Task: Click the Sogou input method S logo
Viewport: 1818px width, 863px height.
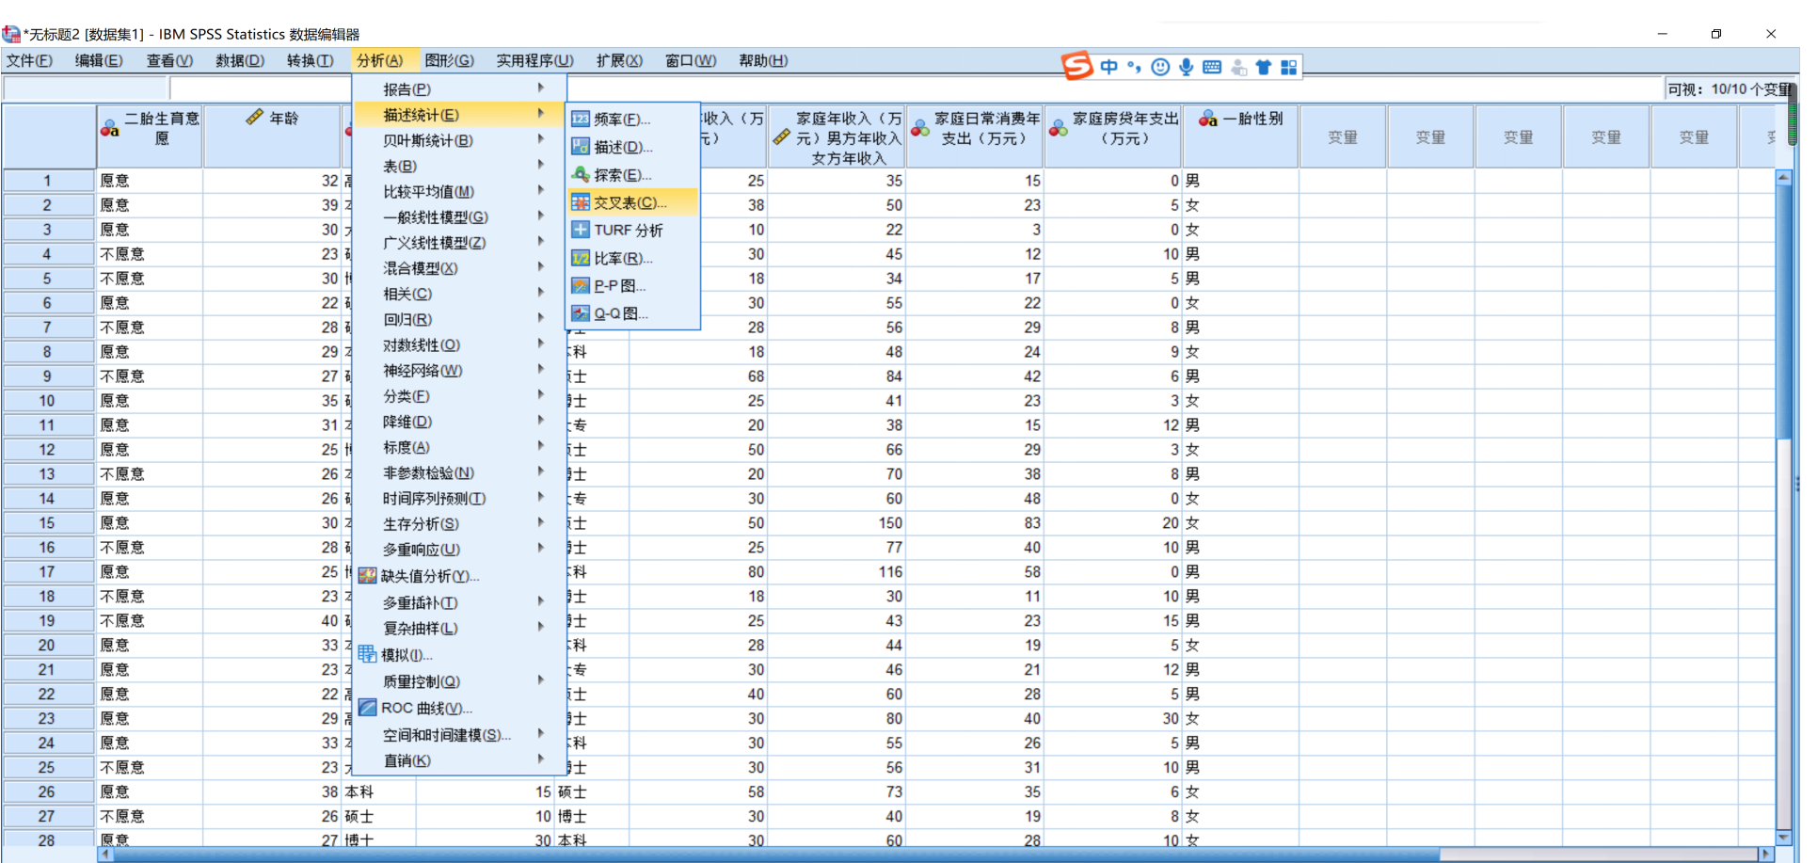Action: (x=1076, y=66)
